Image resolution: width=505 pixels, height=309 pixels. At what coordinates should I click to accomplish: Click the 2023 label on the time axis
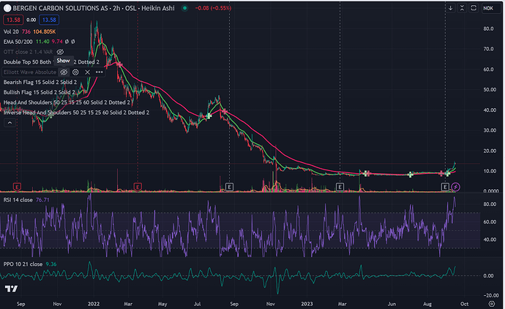tap(307, 304)
